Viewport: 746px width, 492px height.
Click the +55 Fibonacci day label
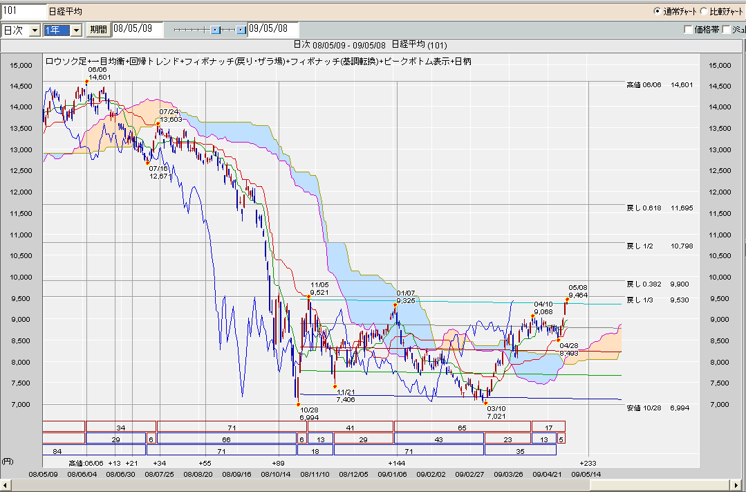[205, 463]
